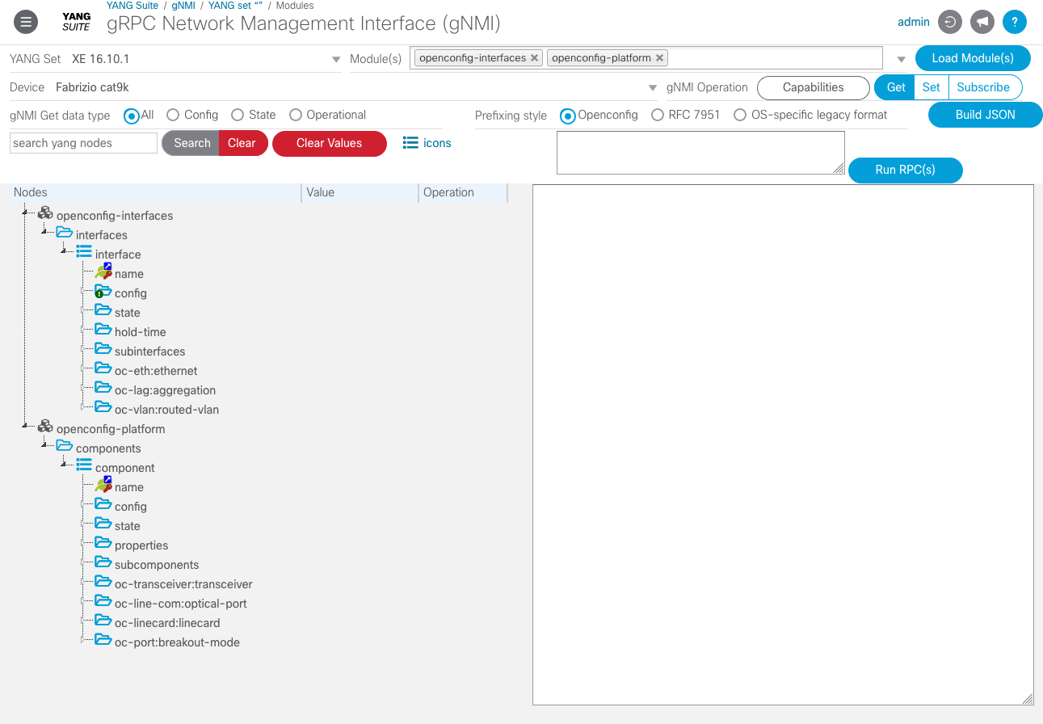The image size is (1043, 724).
Task: Collapse the component list node
Action: click(x=65, y=465)
